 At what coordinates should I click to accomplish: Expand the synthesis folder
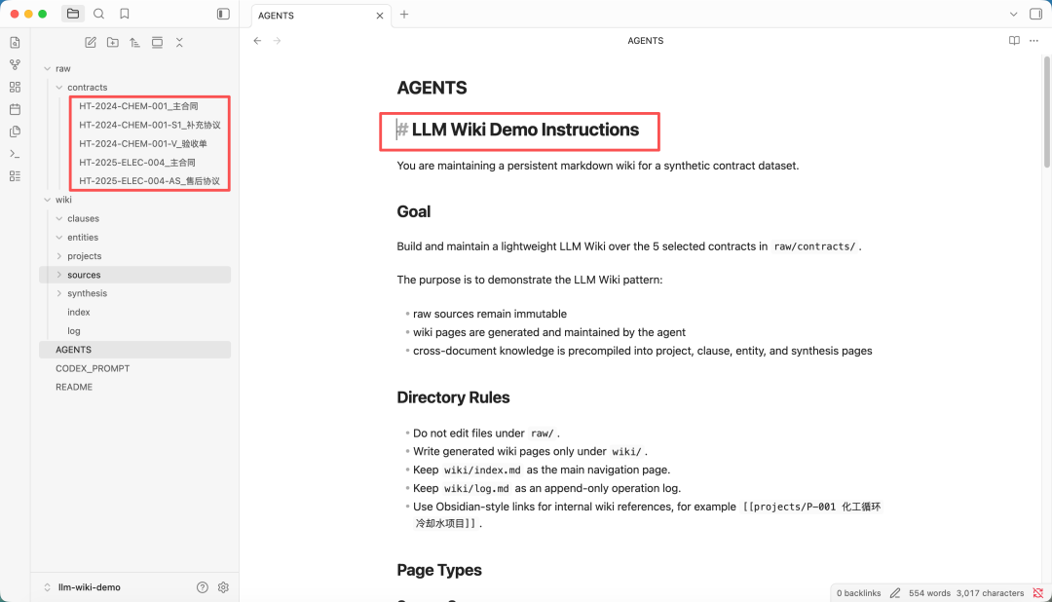(60, 292)
